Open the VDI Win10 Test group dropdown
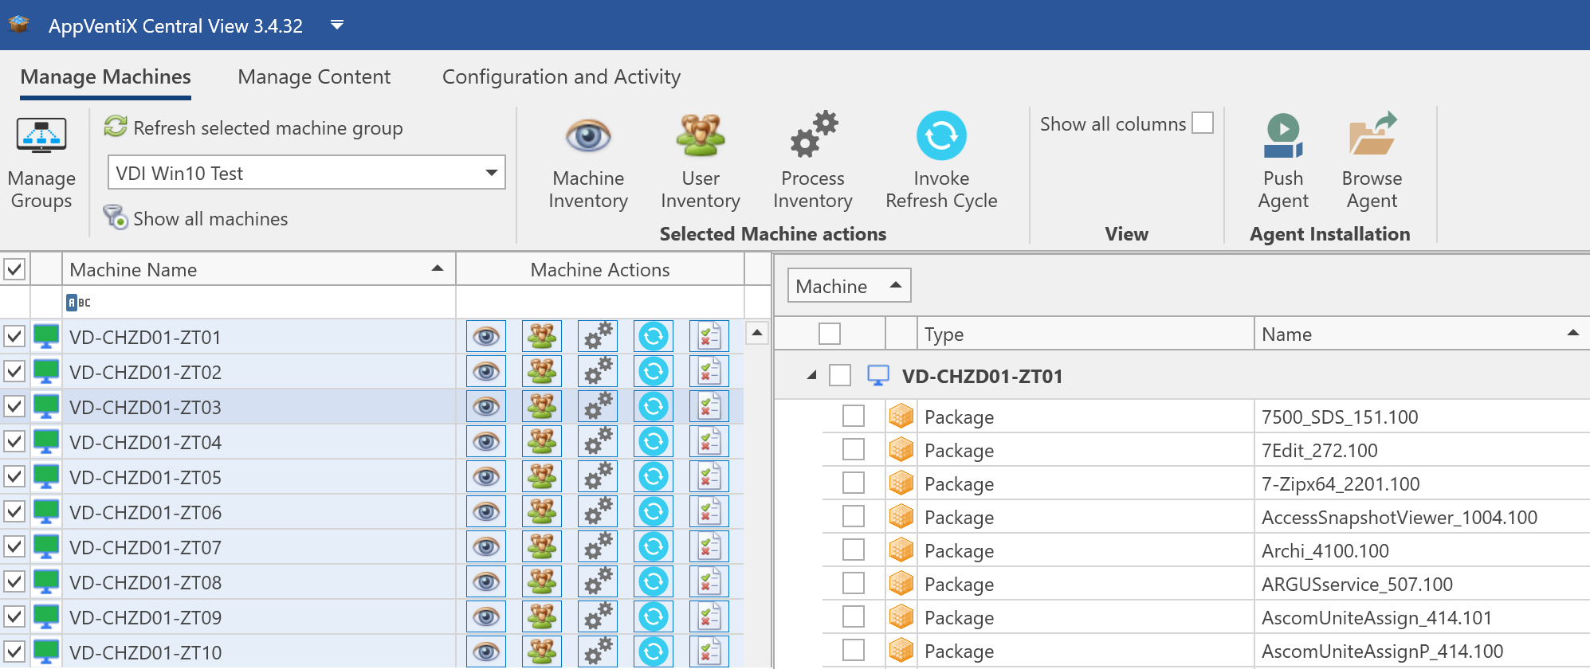1590x669 pixels. (x=491, y=173)
